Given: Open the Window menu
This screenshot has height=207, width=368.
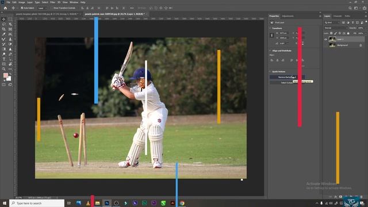Looking at the screenshot, I should [x=74, y=2].
